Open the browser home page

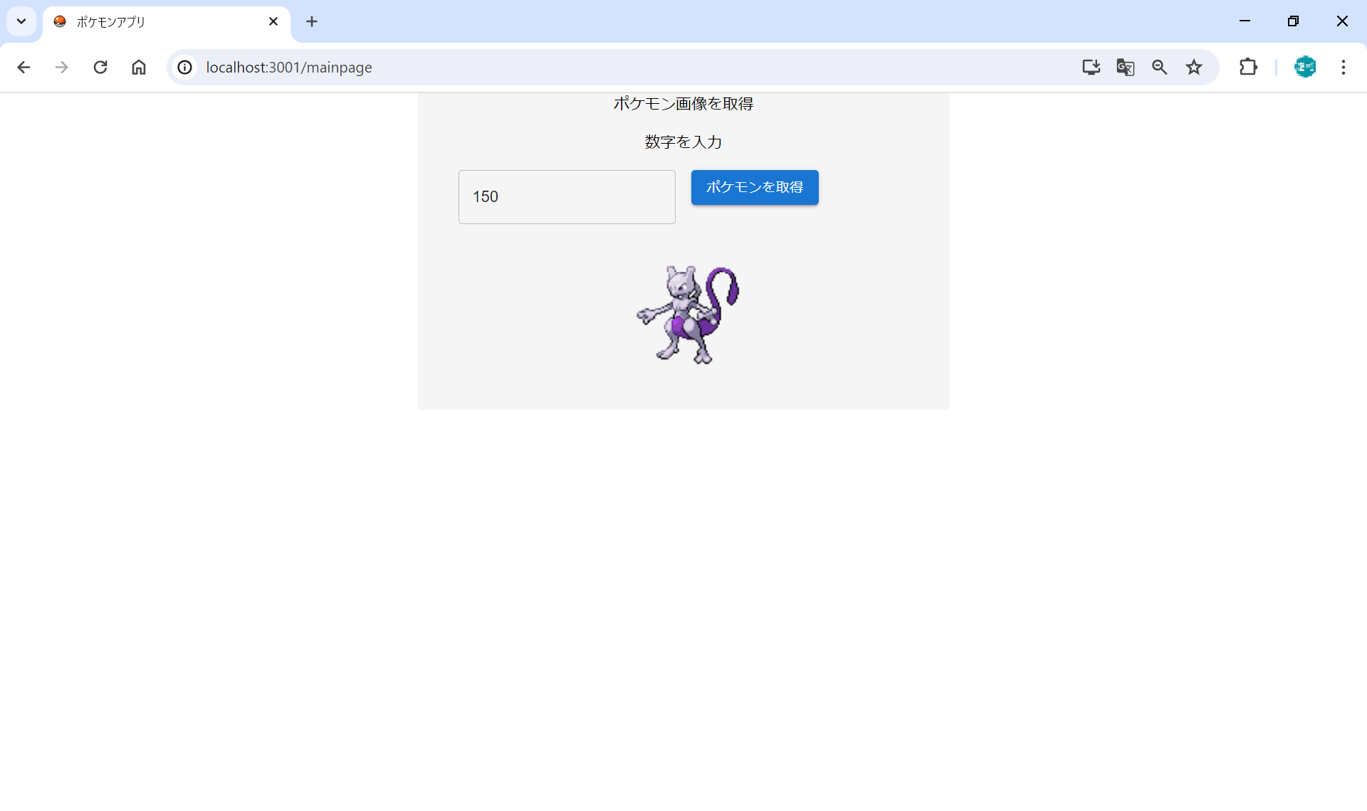pyautogui.click(x=139, y=67)
